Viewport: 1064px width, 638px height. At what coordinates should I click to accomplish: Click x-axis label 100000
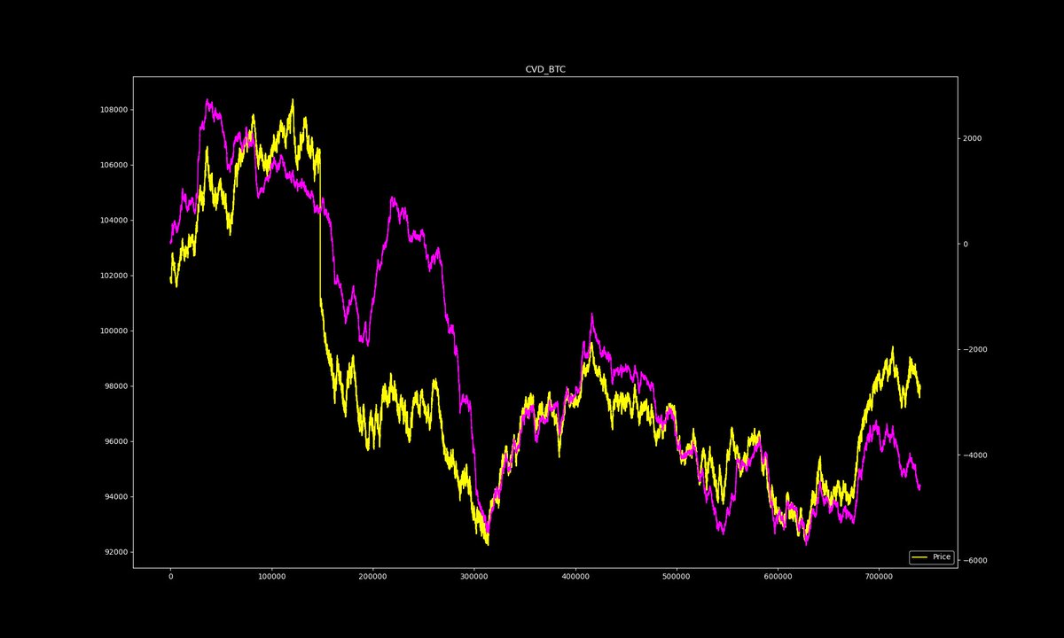click(x=272, y=577)
